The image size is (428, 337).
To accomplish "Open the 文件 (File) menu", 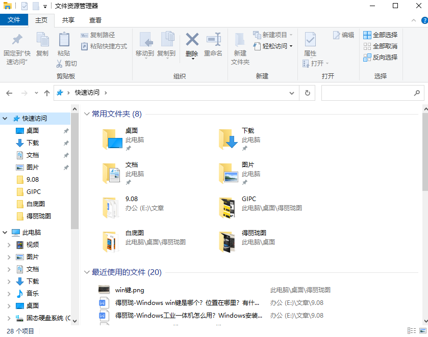I will point(14,20).
